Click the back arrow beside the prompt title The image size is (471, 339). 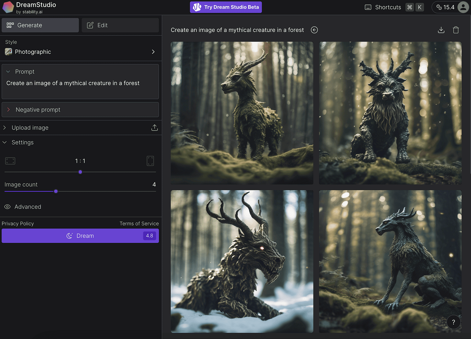[314, 30]
